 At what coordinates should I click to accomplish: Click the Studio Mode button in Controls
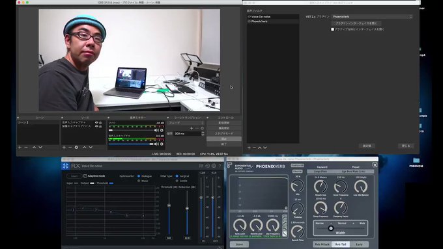point(224,133)
